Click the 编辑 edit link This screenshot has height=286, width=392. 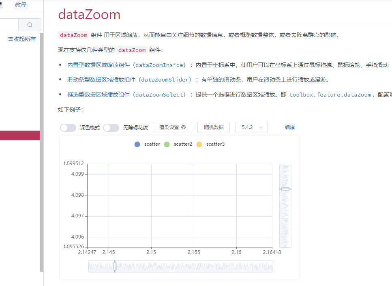(x=290, y=127)
